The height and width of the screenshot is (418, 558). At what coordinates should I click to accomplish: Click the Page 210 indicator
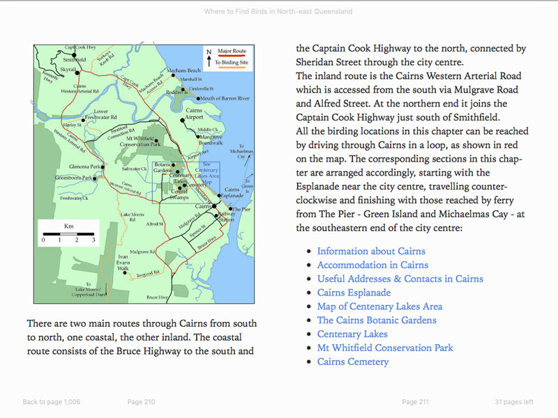tap(142, 402)
